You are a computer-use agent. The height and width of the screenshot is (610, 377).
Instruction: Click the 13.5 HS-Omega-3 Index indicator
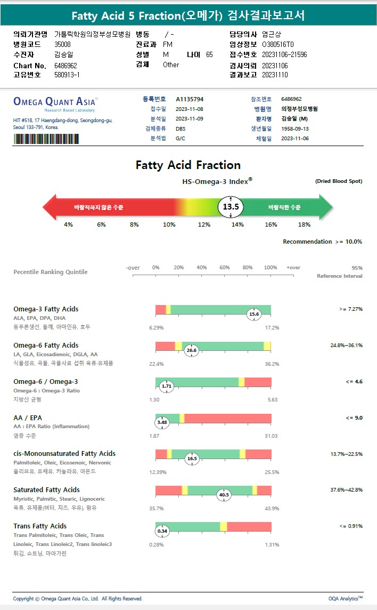[x=231, y=207]
